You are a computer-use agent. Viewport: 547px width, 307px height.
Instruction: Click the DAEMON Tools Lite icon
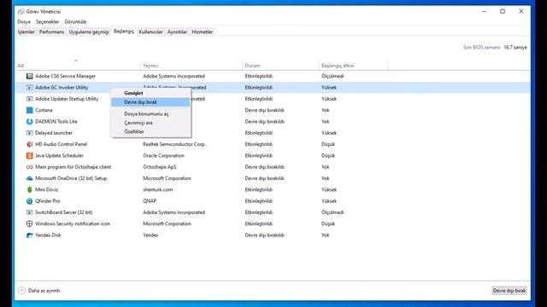click(x=29, y=121)
